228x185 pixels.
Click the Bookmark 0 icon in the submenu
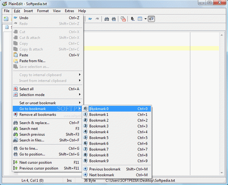pos(85,108)
